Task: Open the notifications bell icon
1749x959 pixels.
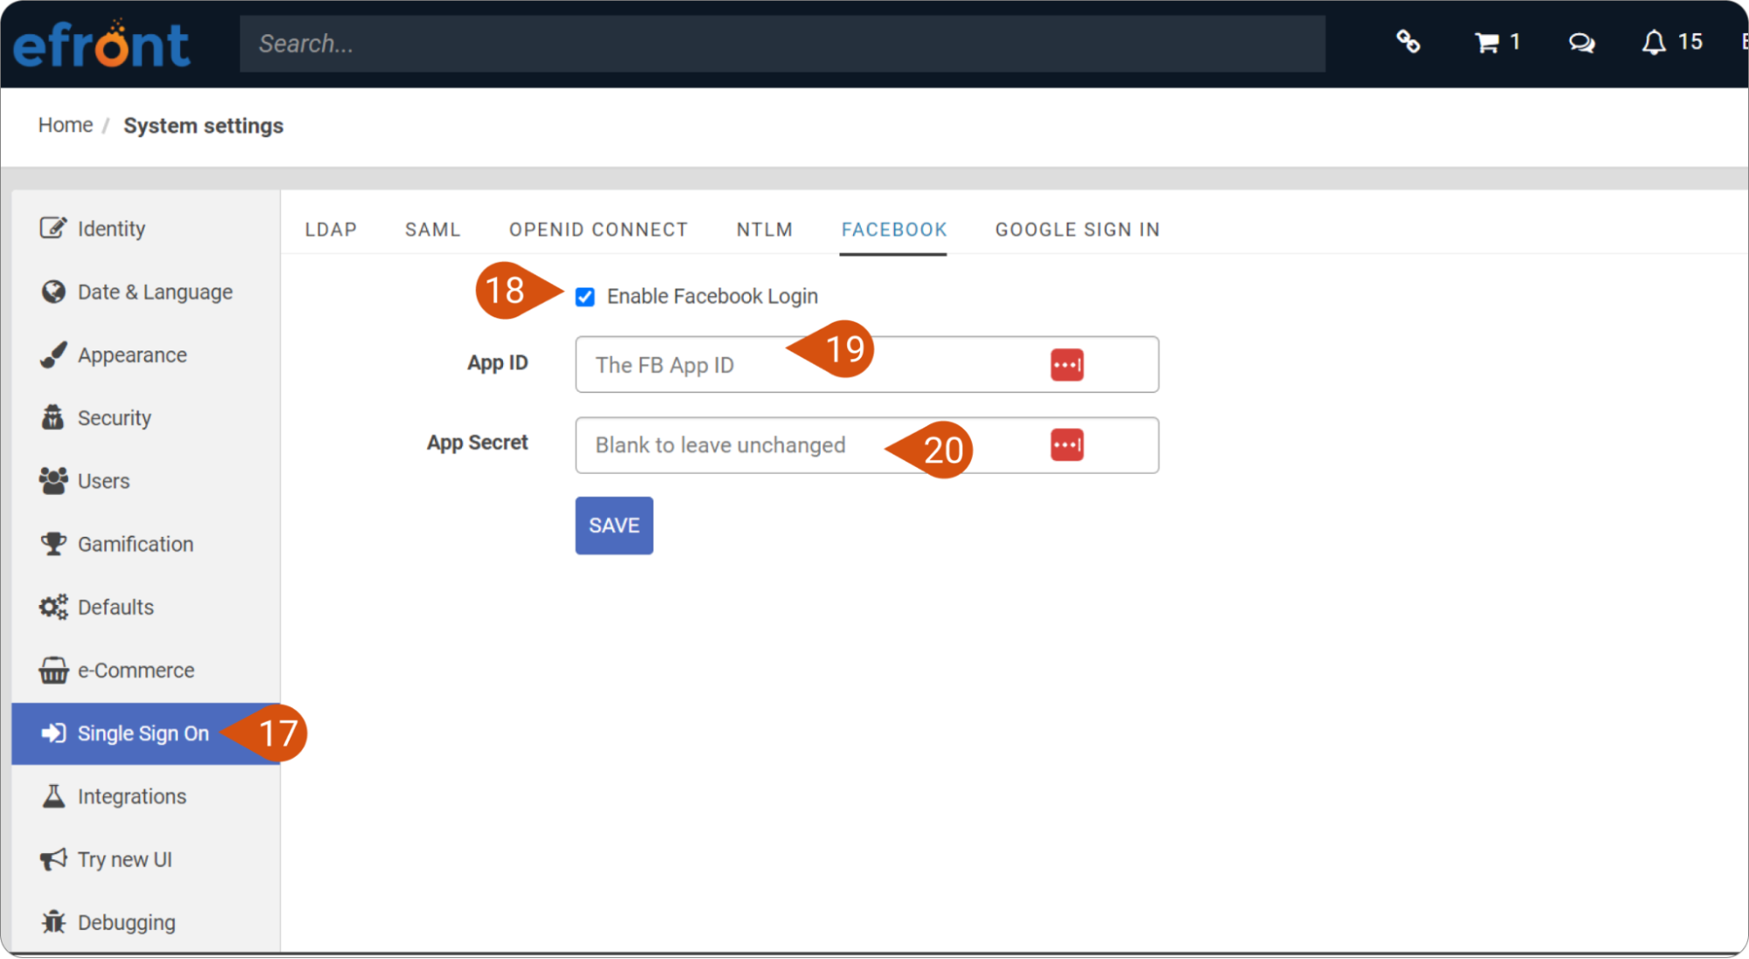Action: (x=1654, y=42)
